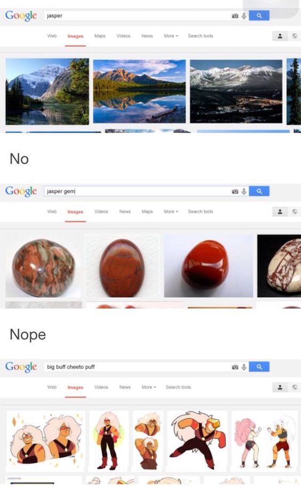Screen dimensions: 301x494
Task: Open the mountain lake reflection thumbnail
Action: pos(139,91)
